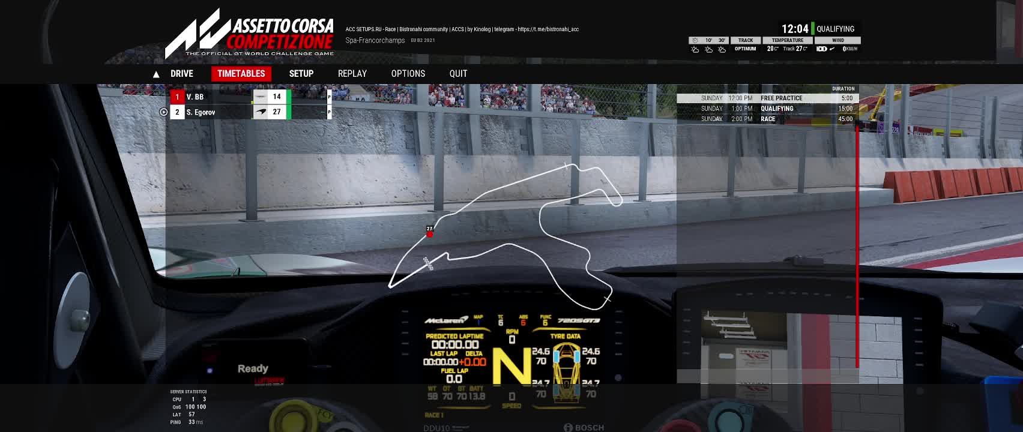Viewport: 1023px width, 432px height.
Task: Go to the SETUP menu
Action: click(x=301, y=74)
